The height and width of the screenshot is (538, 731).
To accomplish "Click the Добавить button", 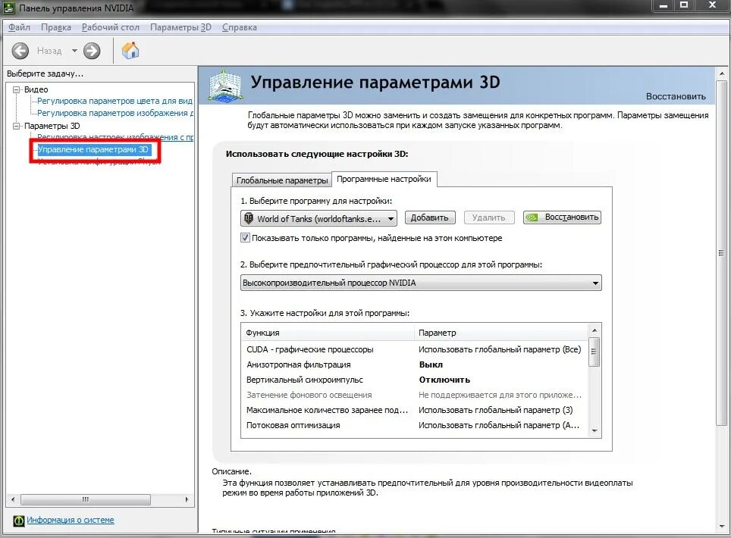I will click(x=429, y=217).
